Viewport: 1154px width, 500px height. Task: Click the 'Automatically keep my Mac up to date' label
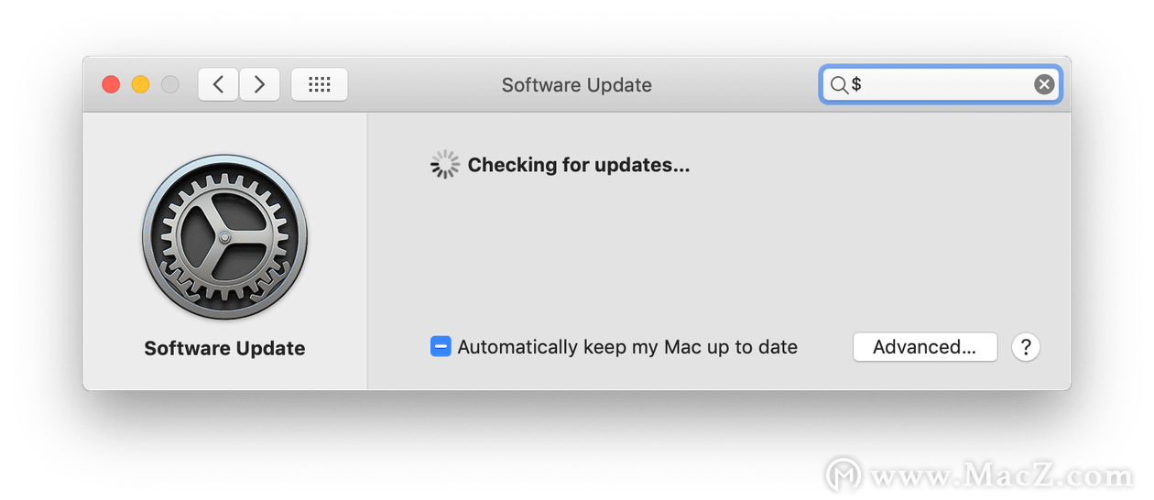tap(627, 347)
